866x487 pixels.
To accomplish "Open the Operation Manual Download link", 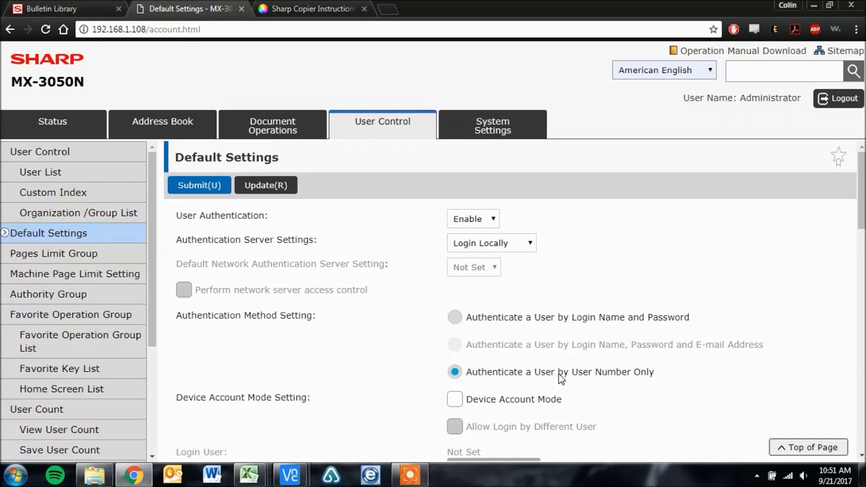I will click(738, 51).
